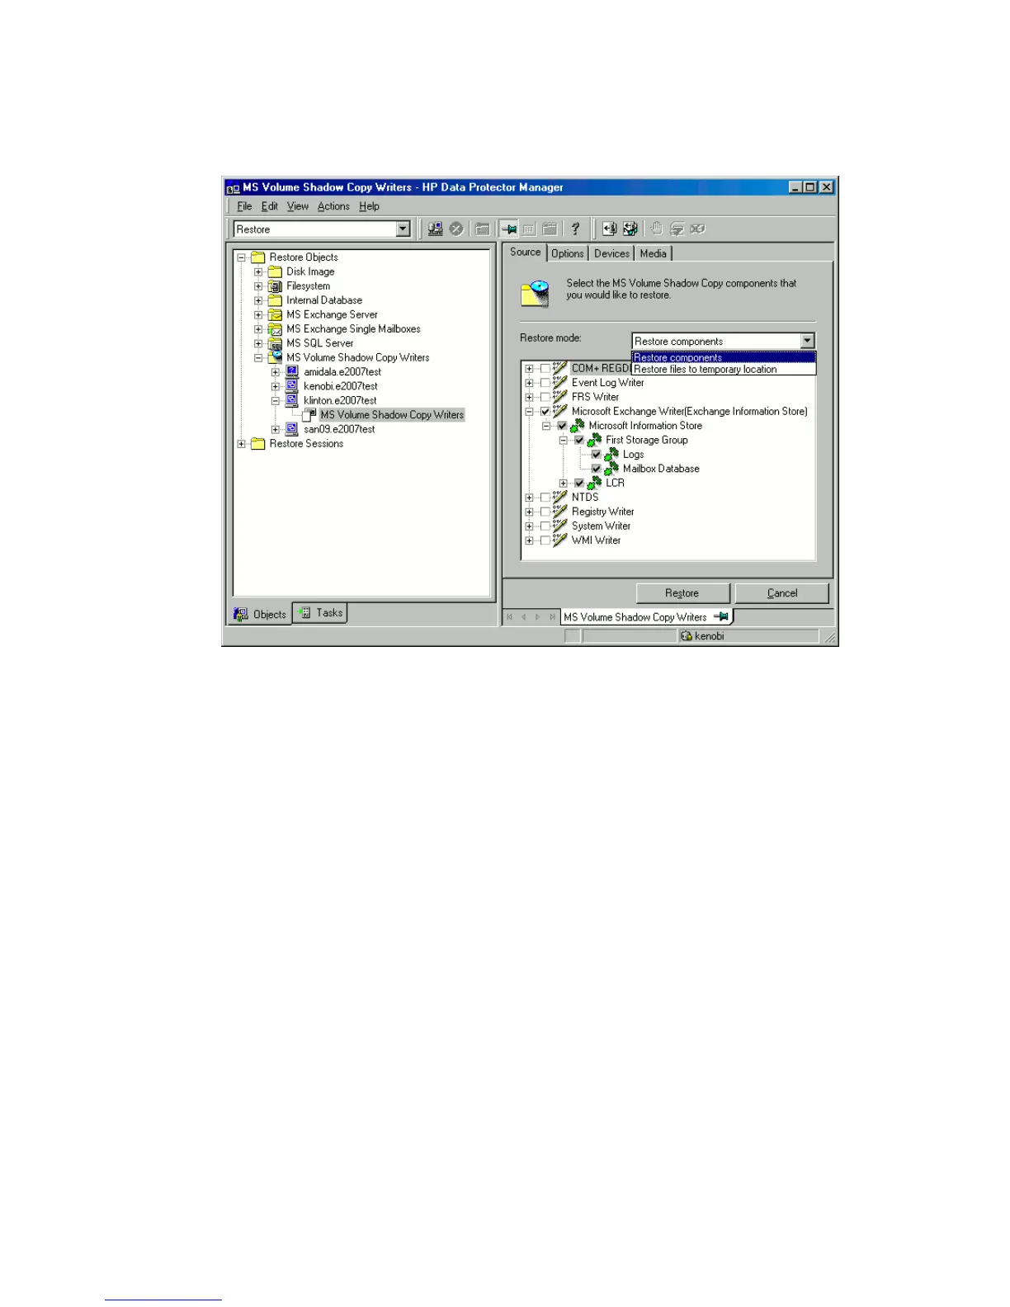The image size is (1010, 1307).
Task: Click the Cancel button
Action: pyautogui.click(x=781, y=593)
